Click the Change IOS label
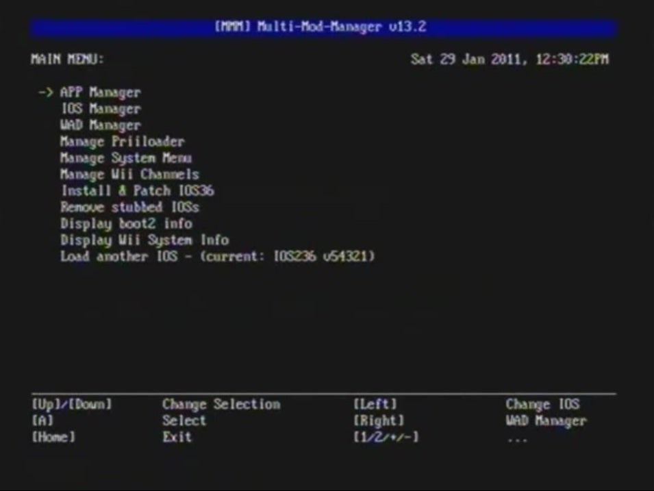Screen dimensions: 654x491 tap(542, 404)
